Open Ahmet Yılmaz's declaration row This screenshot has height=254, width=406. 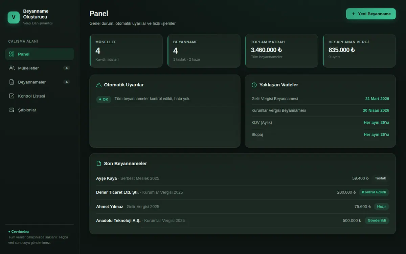243,207
